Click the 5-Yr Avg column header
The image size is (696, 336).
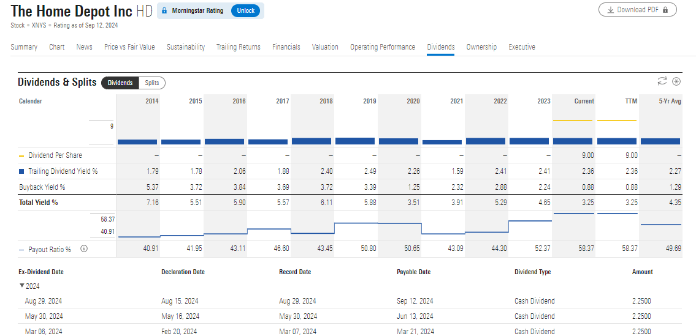click(x=670, y=101)
